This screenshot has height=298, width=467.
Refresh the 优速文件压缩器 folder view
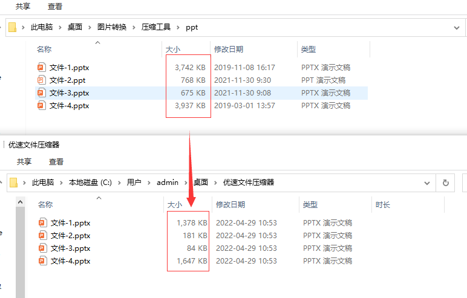tap(446, 183)
